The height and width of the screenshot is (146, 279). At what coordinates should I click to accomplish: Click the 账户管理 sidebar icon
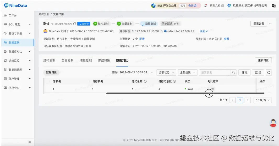pos(5,78)
